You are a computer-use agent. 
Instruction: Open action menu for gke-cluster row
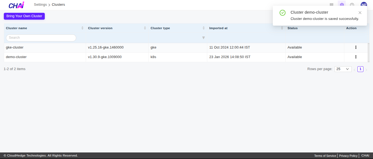pyautogui.click(x=356, y=47)
